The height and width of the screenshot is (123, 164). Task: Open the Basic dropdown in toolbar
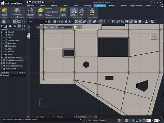tap(46, 22)
